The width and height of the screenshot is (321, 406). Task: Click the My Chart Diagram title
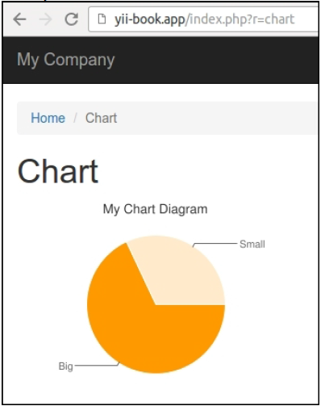[x=155, y=209]
